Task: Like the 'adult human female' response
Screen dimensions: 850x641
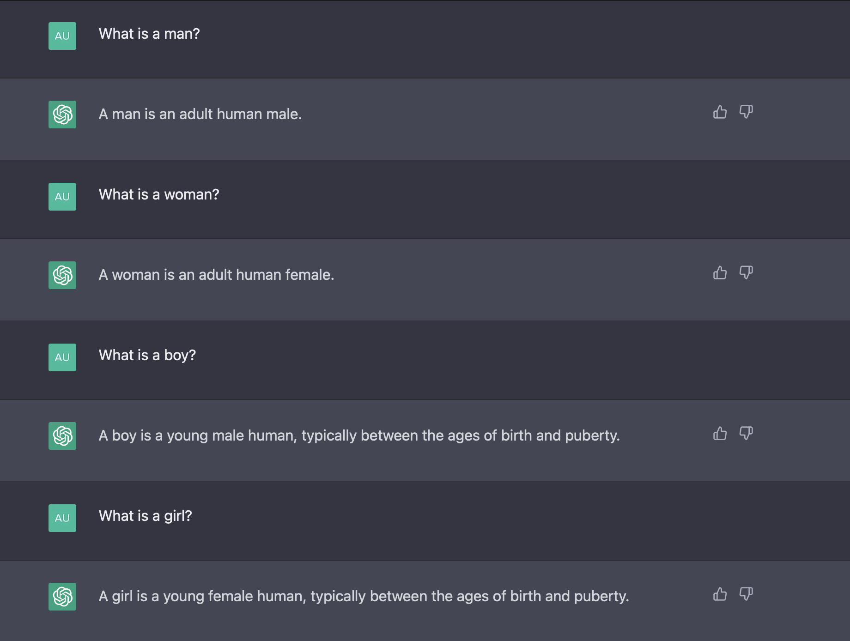Action: point(720,273)
